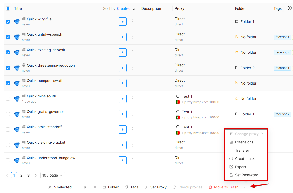Uncheck the Quick wiry-file checkbox
Screen dimensions: 293x193
pyautogui.click(x=8, y=22)
